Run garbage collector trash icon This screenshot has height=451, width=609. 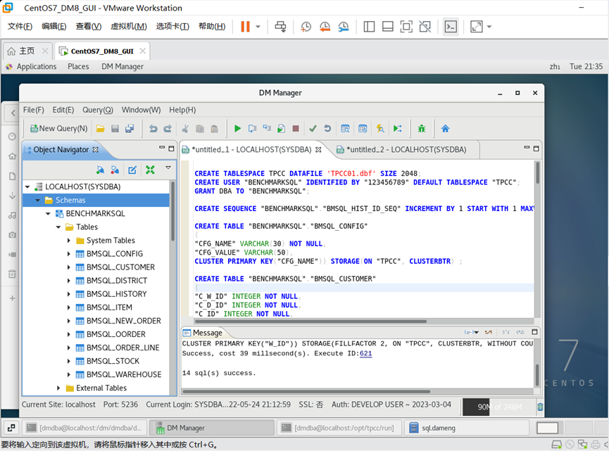[540, 406]
